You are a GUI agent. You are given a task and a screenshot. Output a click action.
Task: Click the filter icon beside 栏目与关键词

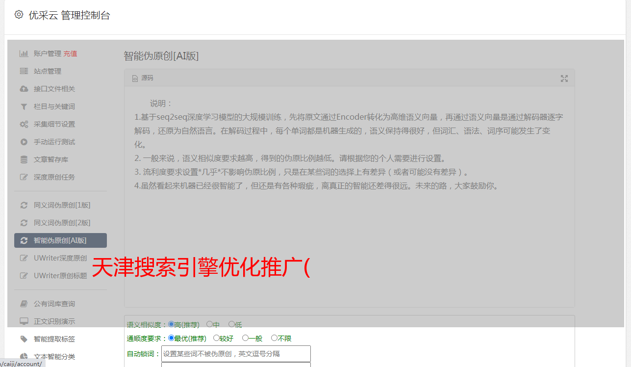24,106
